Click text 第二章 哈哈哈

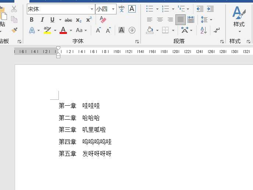point(79,118)
